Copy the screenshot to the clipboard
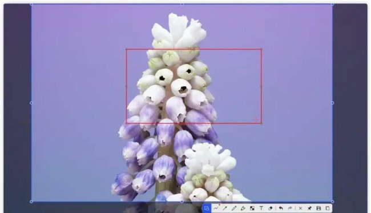371x213 pixels. [x=328, y=208]
